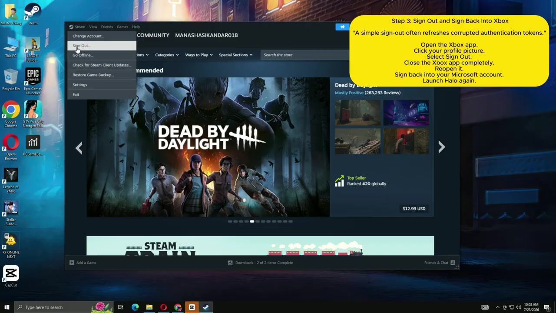The image size is (556, 313).
Task: Open the MANASHASIKANDAR018 profile tab
Action: tap(206, 35)
